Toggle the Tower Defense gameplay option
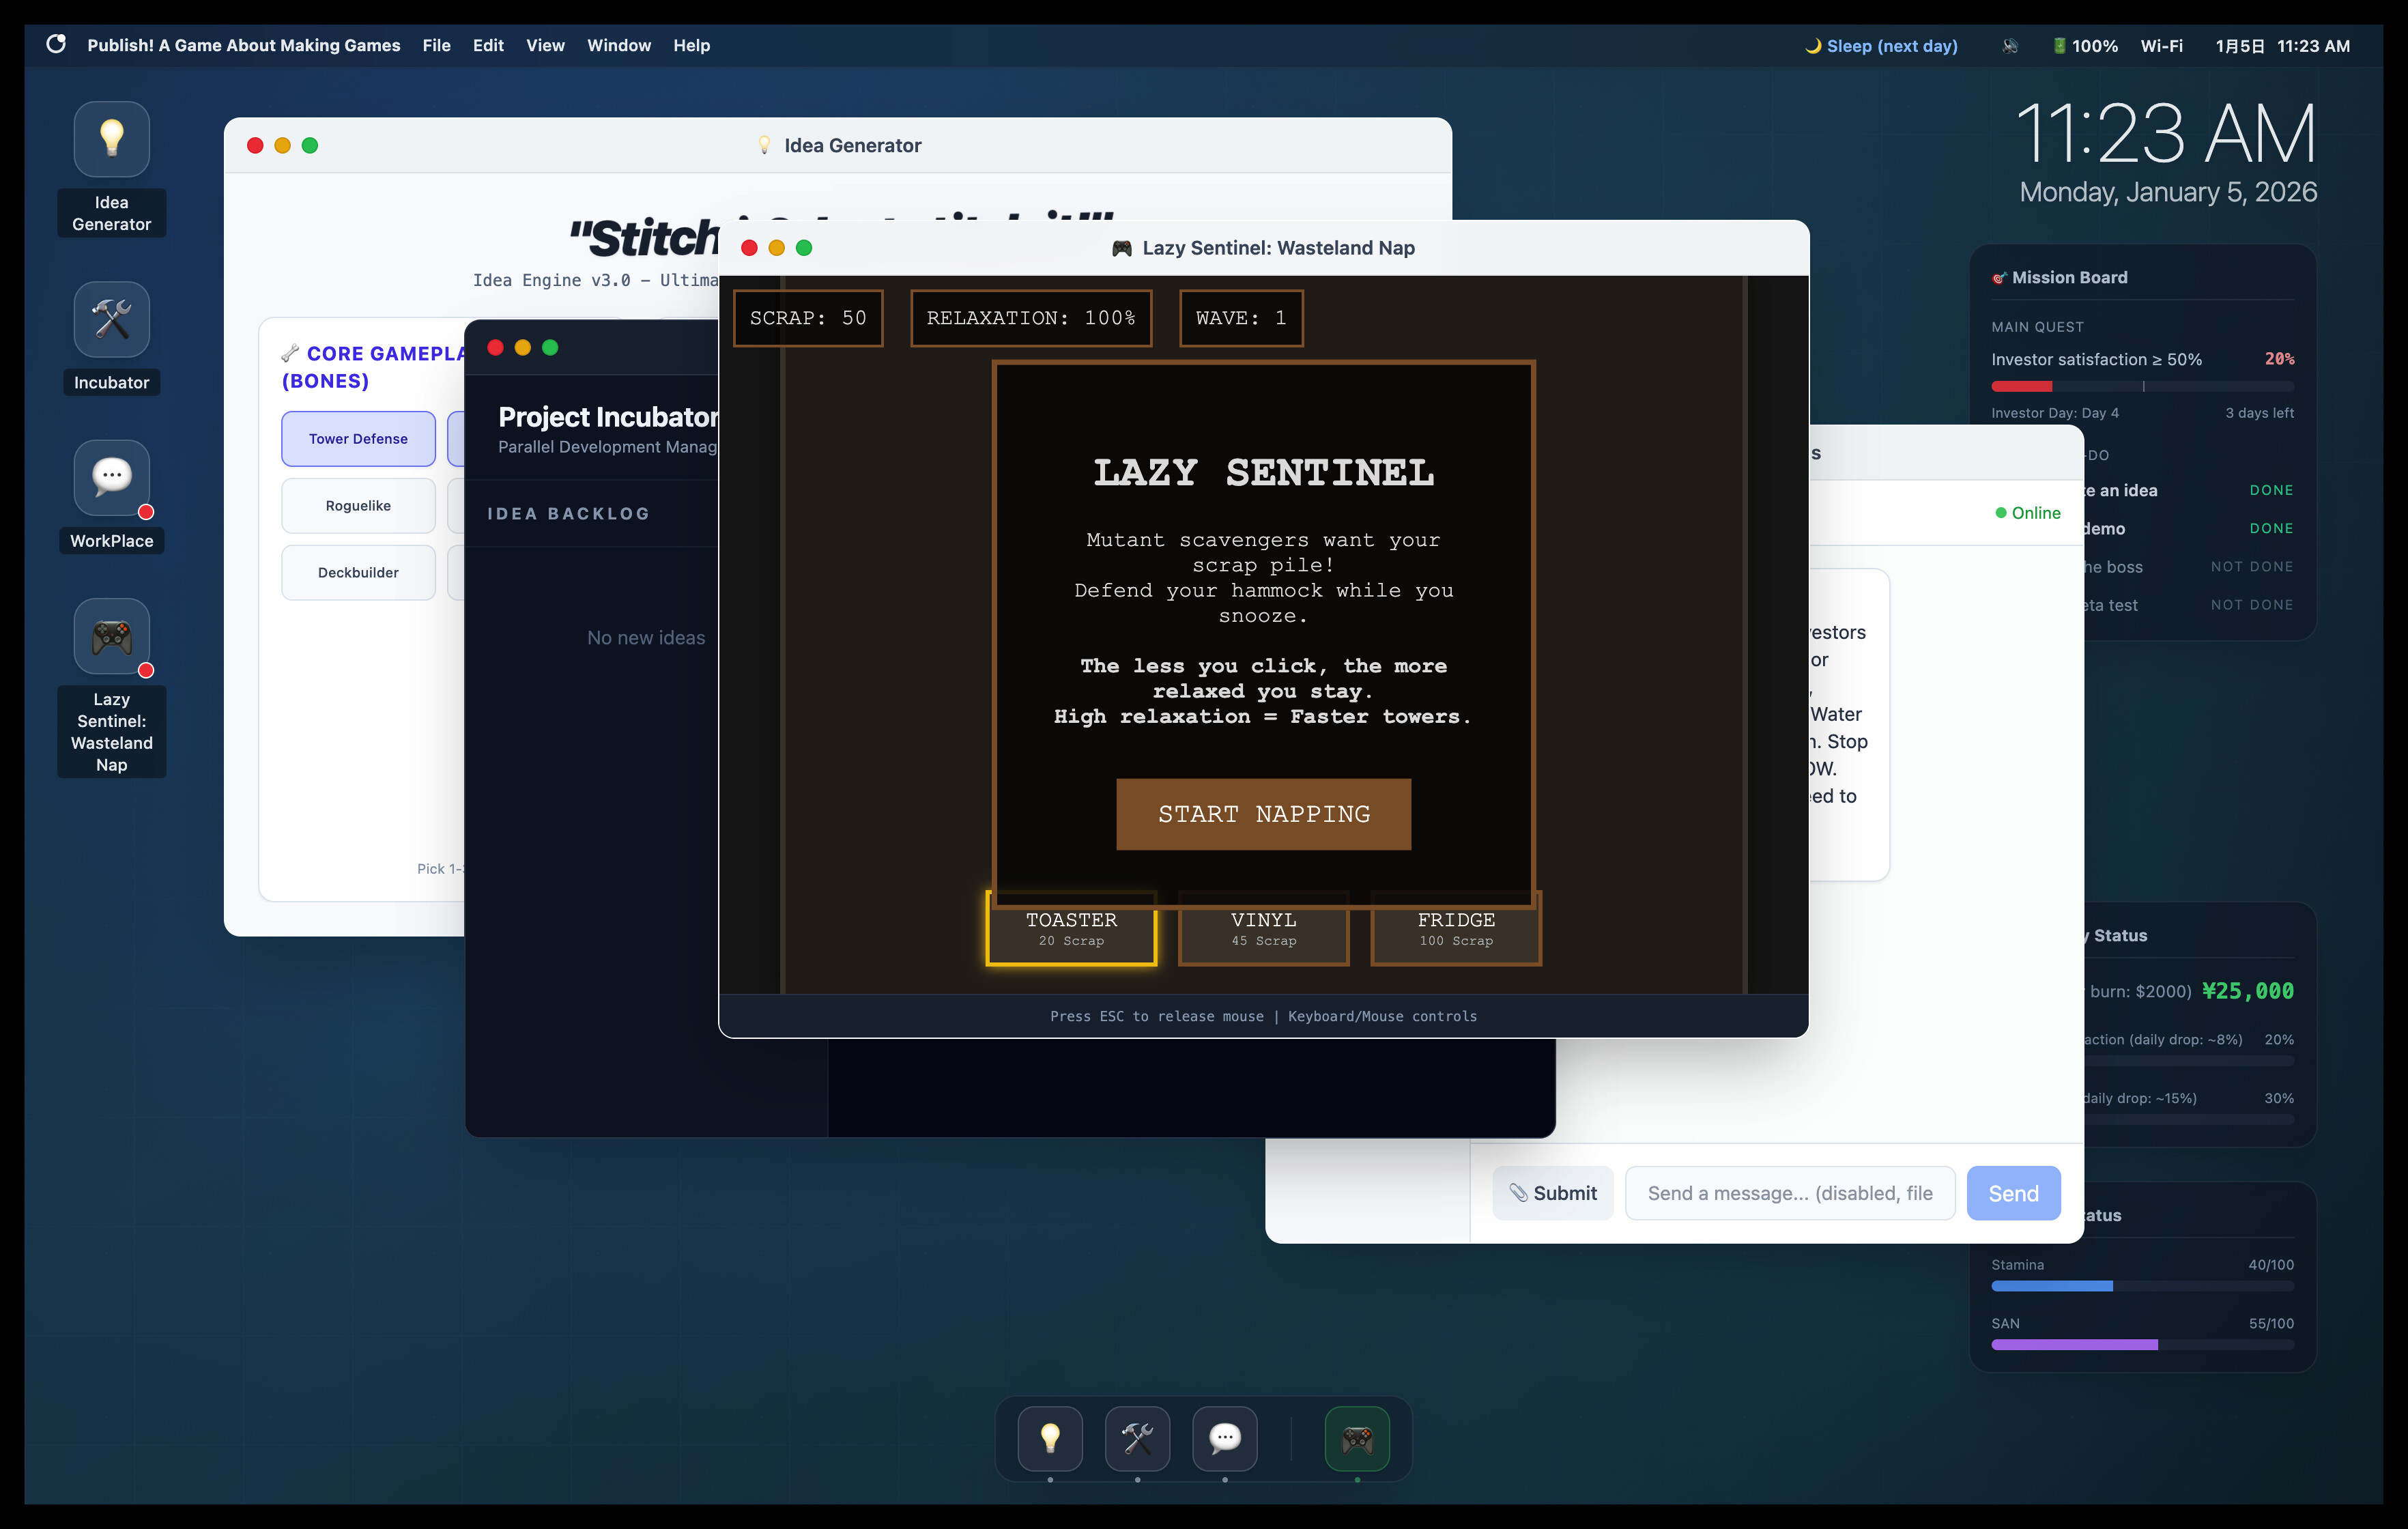Image resolution: width=2408 pixels, height=1529 pixels. (357, 438)
